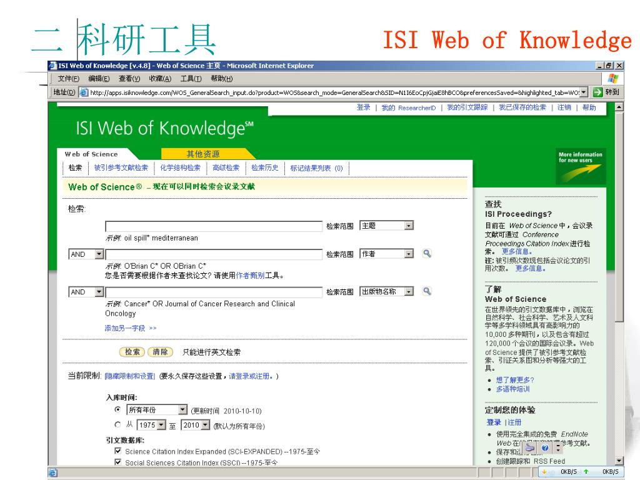Image resolution: width=640 pixels, height=480 pixels.
Task: Toggle Social Sciences Citation Index checkbox
Action: (118, 462)
